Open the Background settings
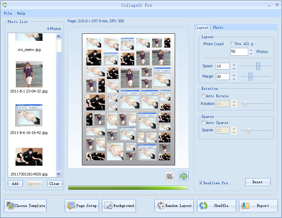Image resolution: width=282 pixels, height=218 pixels. (119, 206)
